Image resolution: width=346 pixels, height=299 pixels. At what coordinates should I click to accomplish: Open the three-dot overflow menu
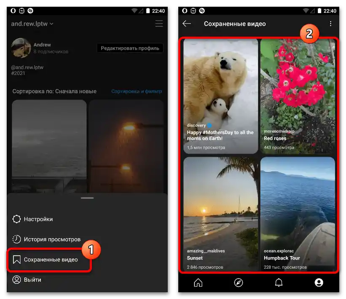330,24
